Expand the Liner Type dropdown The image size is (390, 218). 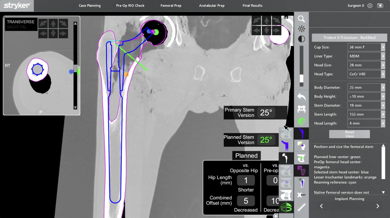[x=383, y=56]
